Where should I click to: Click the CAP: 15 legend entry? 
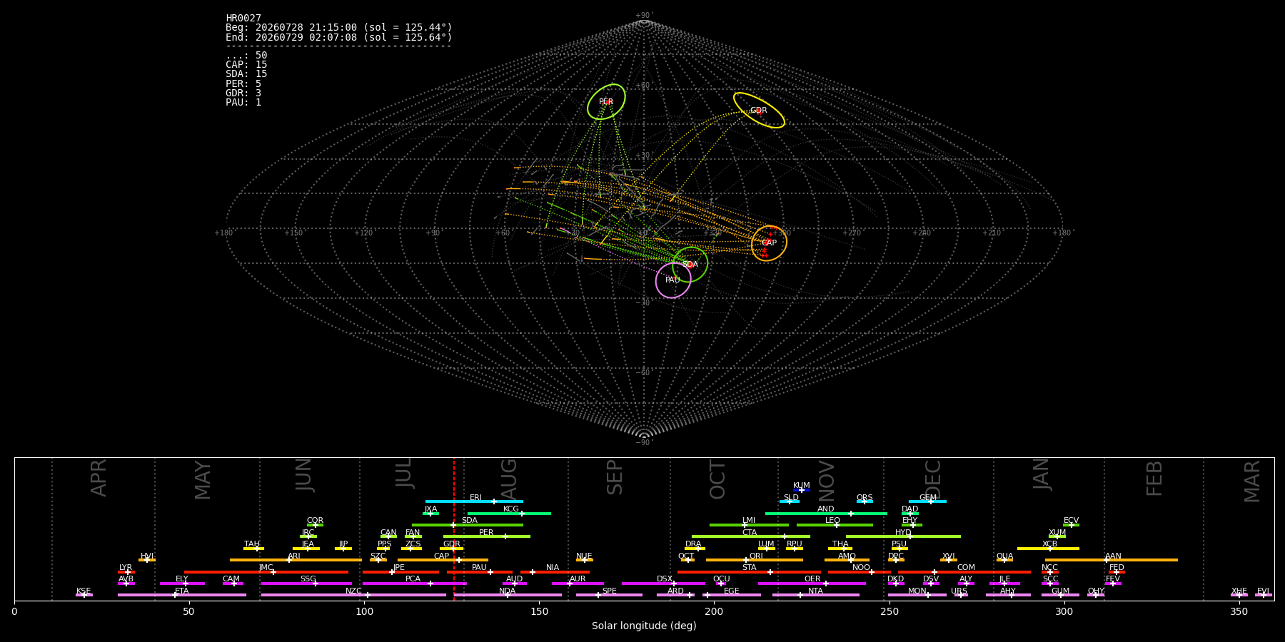[246, 65]
